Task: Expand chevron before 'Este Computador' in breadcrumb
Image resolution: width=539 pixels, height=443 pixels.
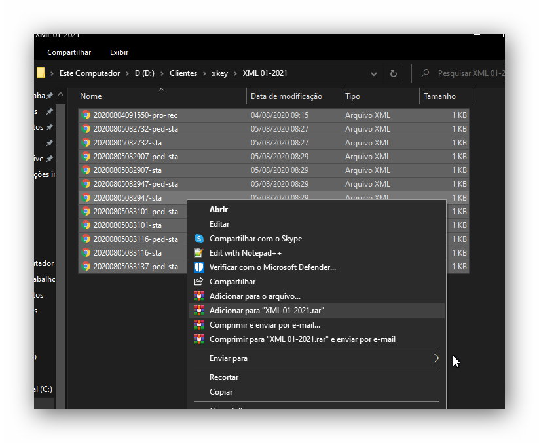Action: click(x=52, y=73)
